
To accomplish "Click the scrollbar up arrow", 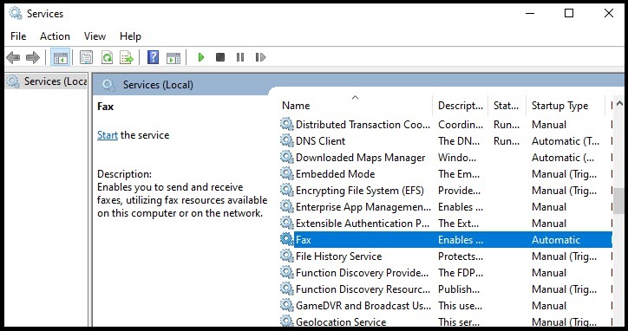I will (619, 103).
